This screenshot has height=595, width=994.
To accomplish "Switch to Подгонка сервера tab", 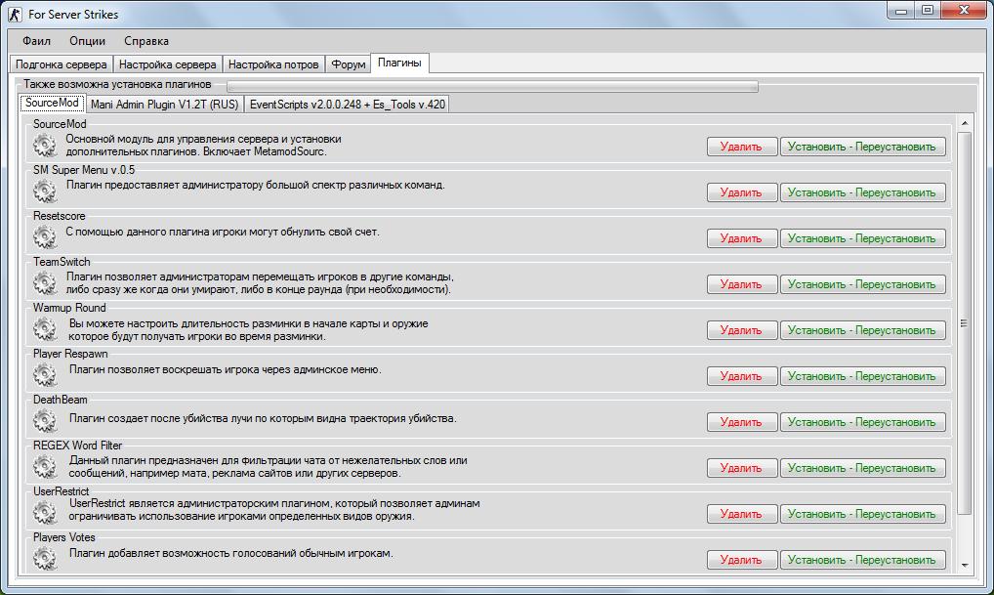I will (62, 64).
